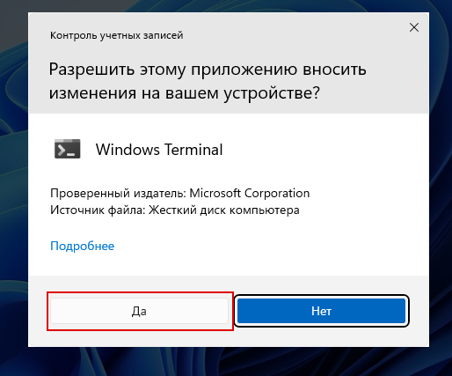The width and height of the screenshot is (452, 376).
Task: Click the Windows Terminal application name
Action: (159, 150)
